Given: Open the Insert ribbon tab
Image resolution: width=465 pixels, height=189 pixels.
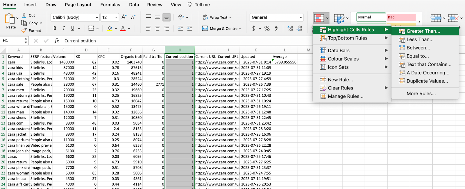Looking at the screenshot, I should (31, 5).
